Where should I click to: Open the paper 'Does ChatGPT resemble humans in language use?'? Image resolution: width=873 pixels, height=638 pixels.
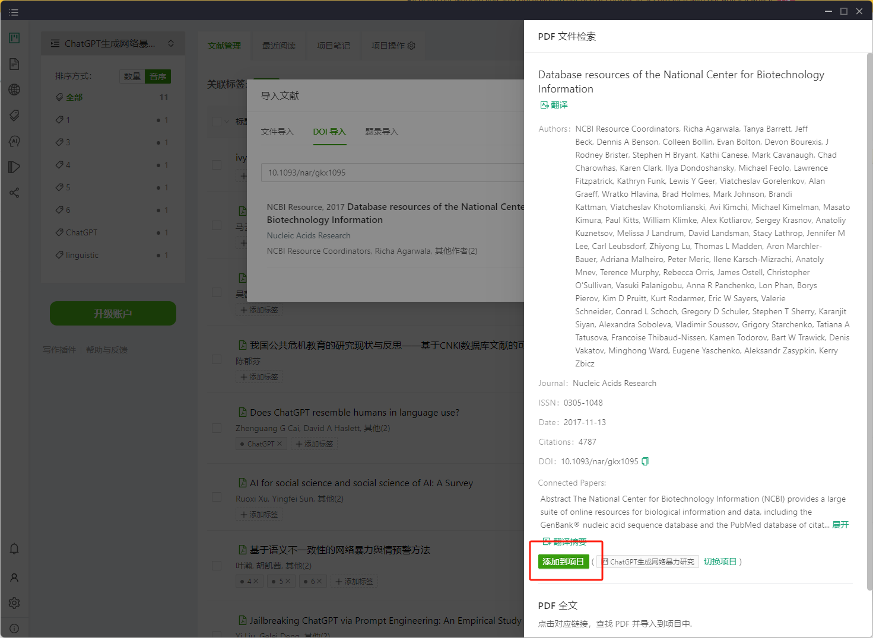tap(354, 412)
